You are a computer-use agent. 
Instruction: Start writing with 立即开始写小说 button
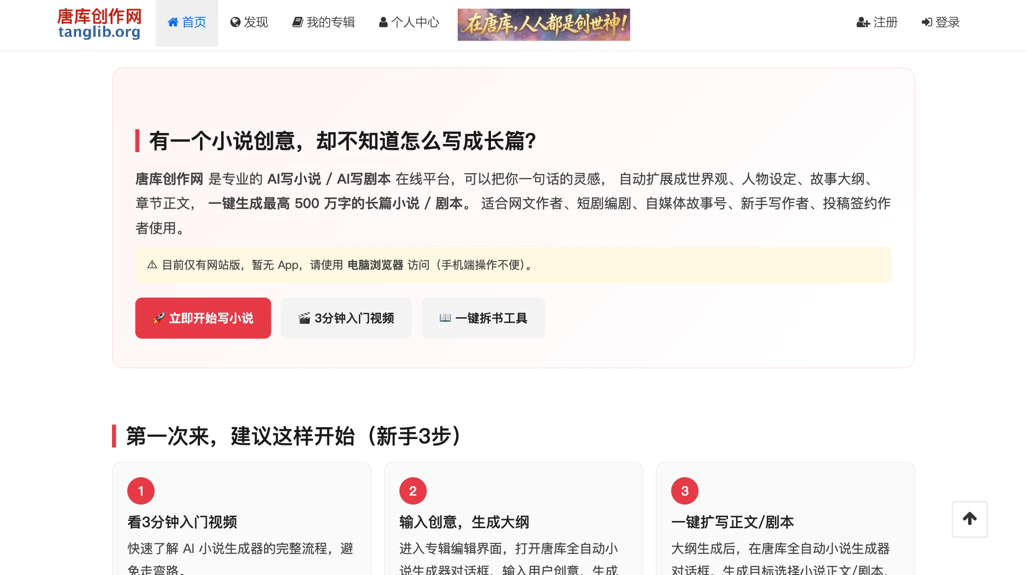(203, 318)
